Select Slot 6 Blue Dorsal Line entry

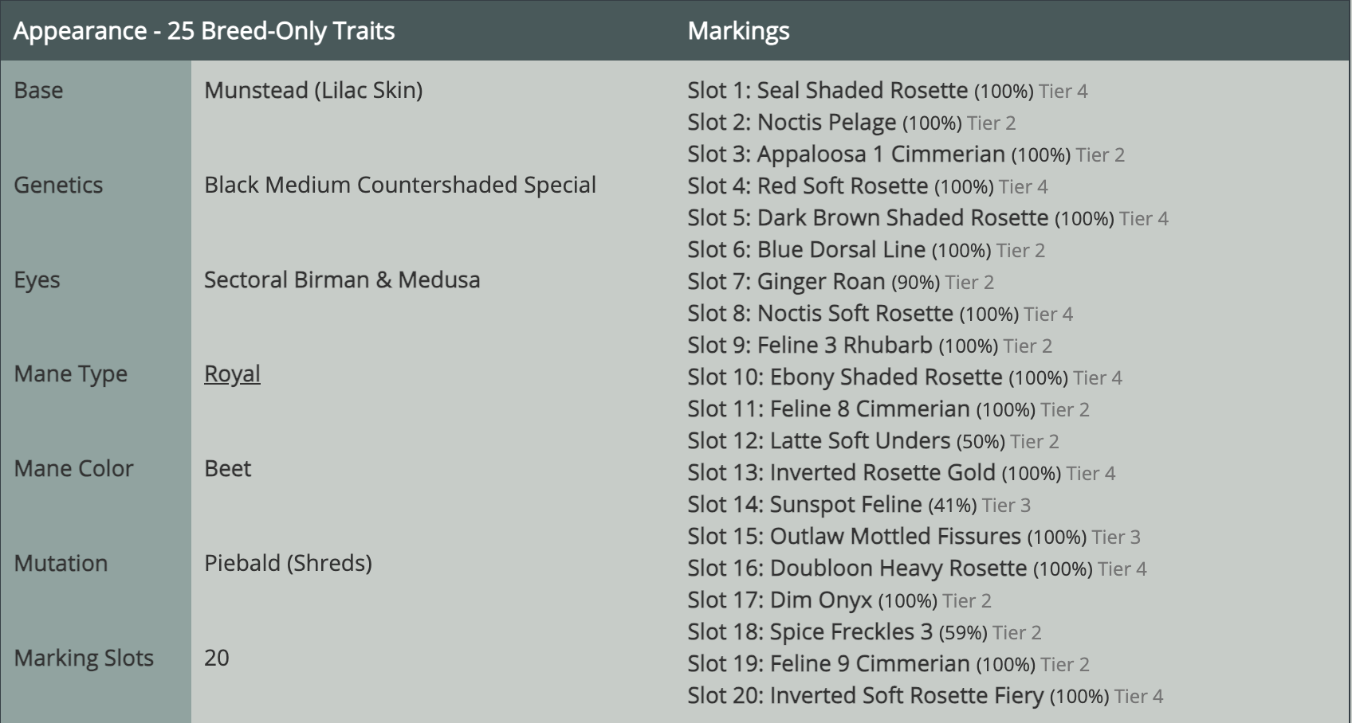point(866,250)
